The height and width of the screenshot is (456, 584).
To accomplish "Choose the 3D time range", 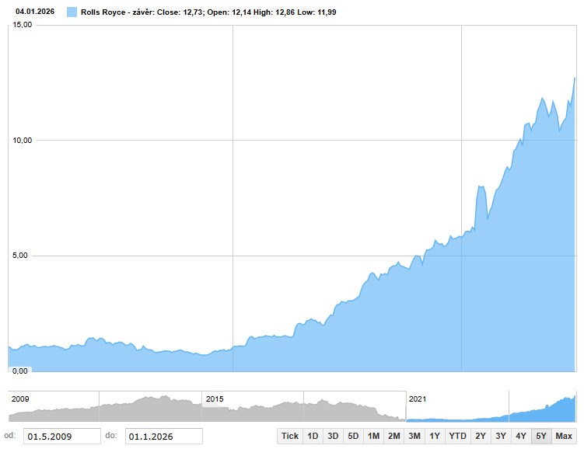I will pos(333,436).
